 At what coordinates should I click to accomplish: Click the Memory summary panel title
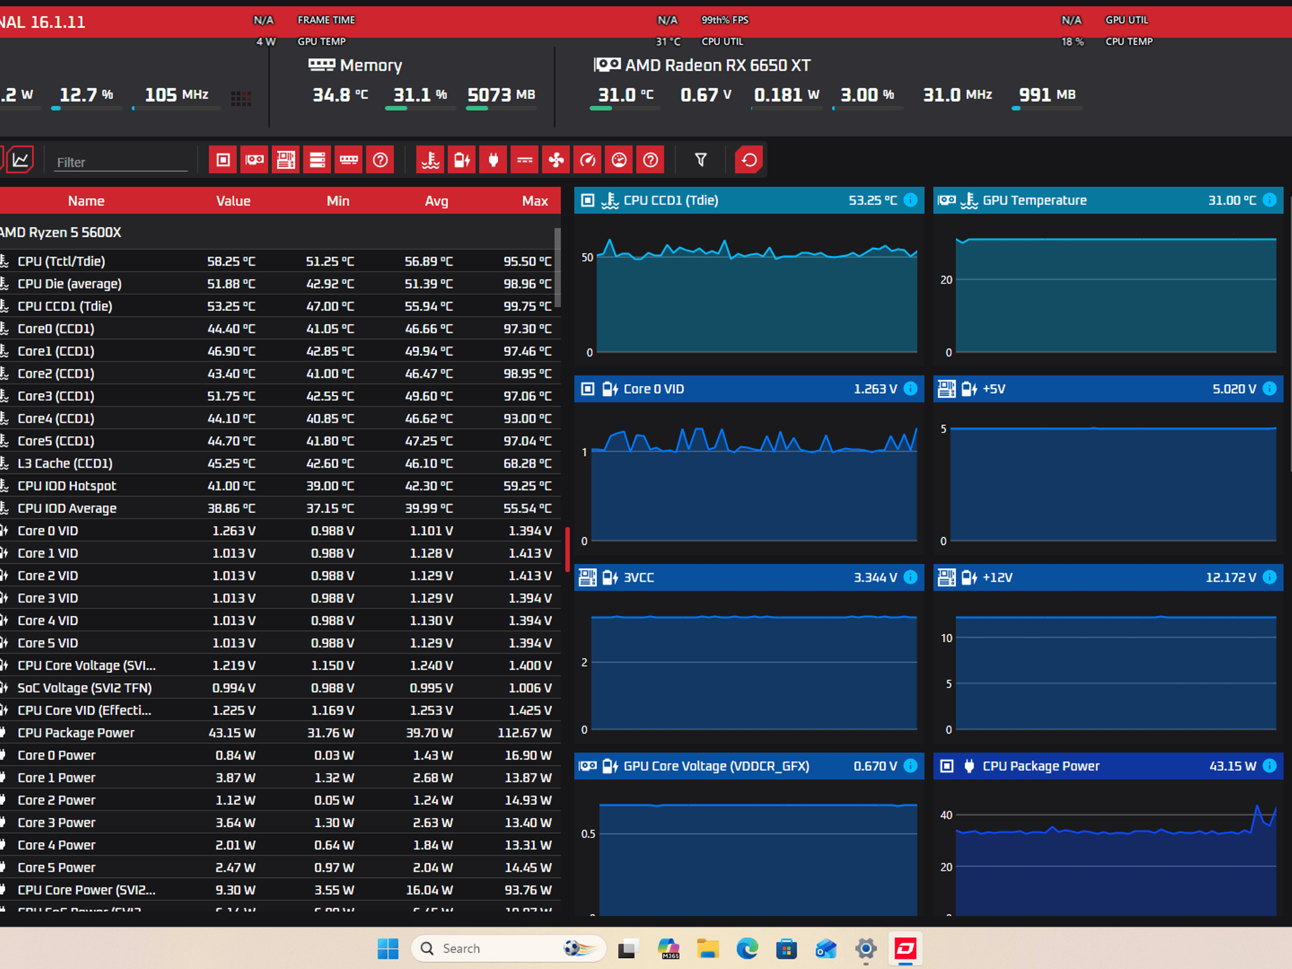point(355,65)
